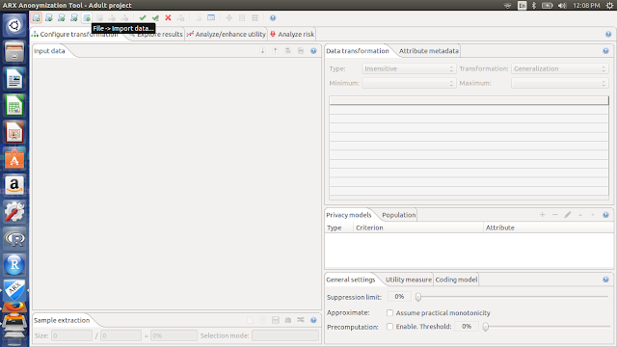Image resolution: width=617 pixels, height=347 pixels.
Task: Open help for the Data transformation panel
Action: [x=605, y=51]
